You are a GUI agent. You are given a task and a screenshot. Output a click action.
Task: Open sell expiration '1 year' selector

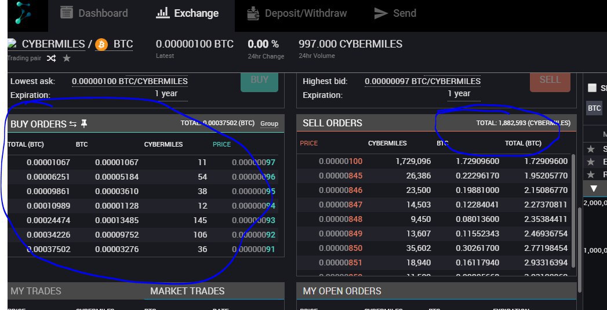pos(459,94)
